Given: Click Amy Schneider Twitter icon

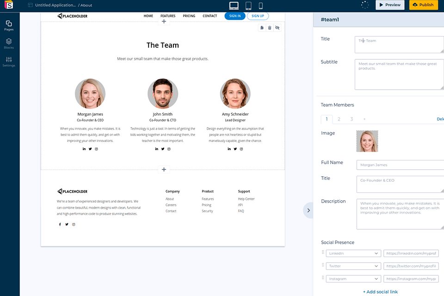Looking at the screenshot, I should pyautogui.click(x=235, y=149).
